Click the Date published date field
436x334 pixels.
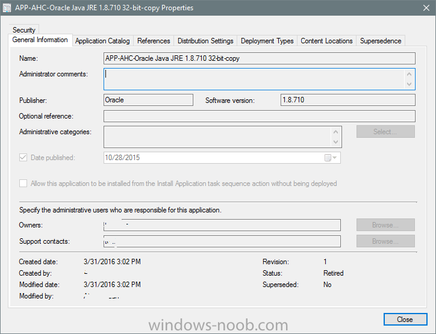[222, 158]
